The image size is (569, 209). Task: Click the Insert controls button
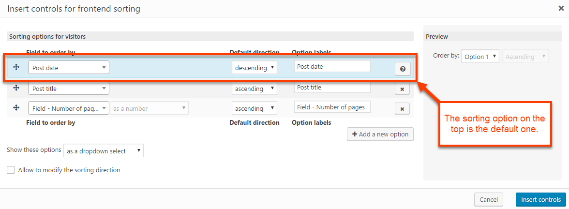point(540,199)
